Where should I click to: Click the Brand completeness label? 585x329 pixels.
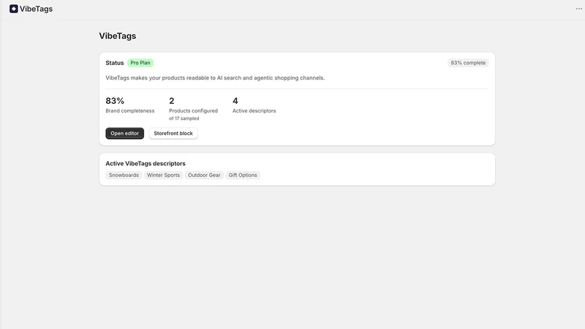pos(130,111)
